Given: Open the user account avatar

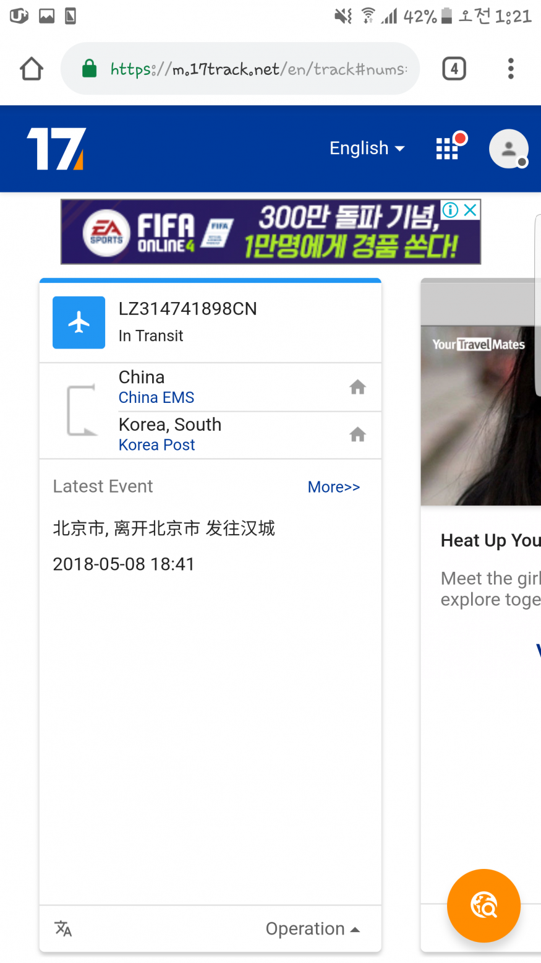Looking at the screenshot, I should (509, 149).
